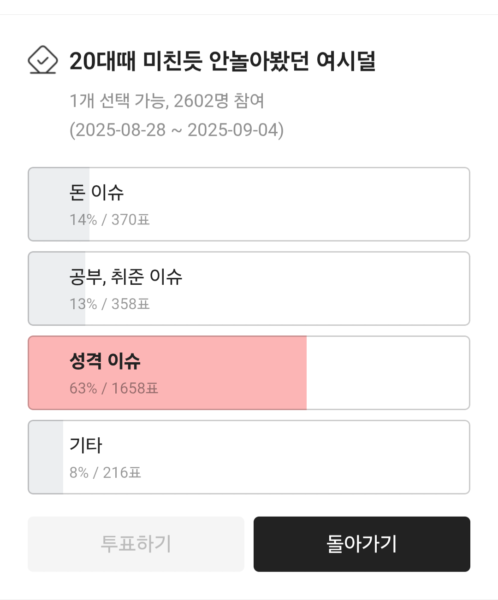Image resolution: width=498 pixels, height=600 pixels.
Task: Click the '8% / 216표' result text
Action: (106, 473)
